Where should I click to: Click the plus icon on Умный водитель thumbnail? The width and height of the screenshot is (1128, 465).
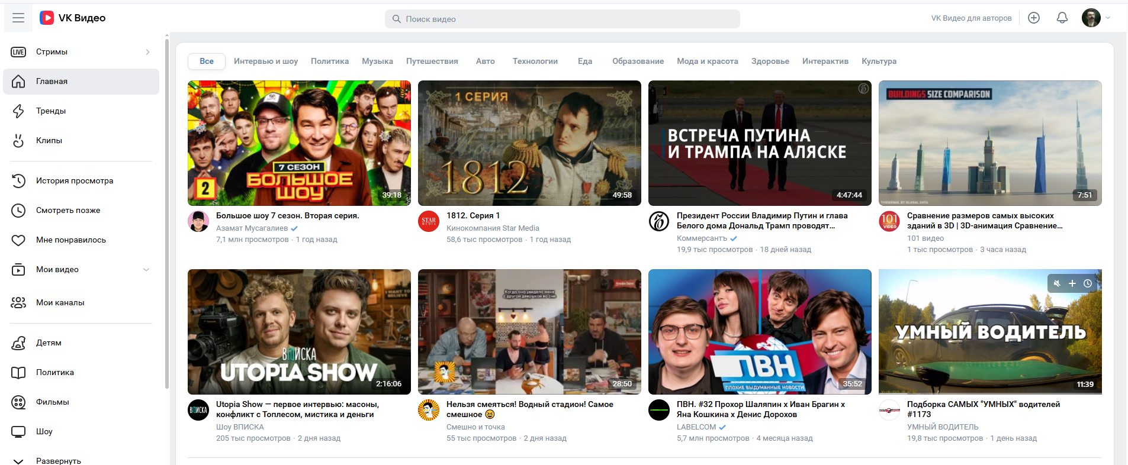1072,284
